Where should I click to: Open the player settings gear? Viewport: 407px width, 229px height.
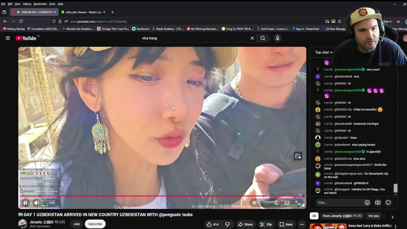click(x=277, y=203)
